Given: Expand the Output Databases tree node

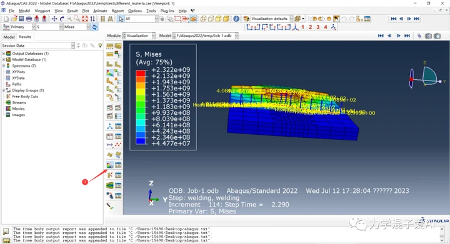Looking at the screenshot, I should [4, 54].
